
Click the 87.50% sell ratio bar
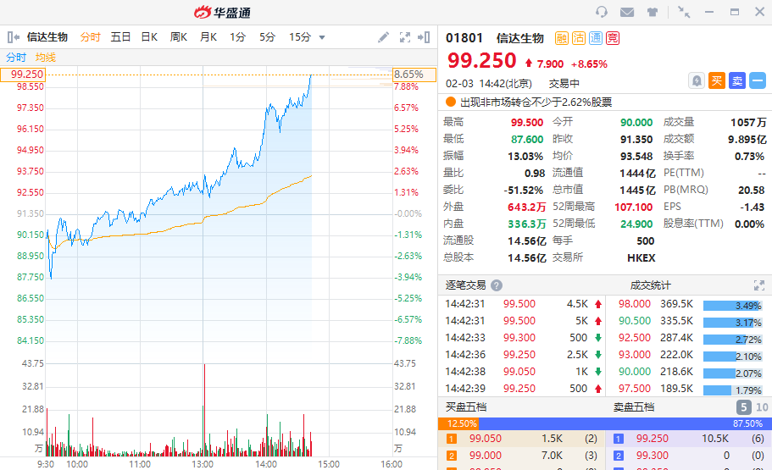pyautogui.click(x=625, y=423)
